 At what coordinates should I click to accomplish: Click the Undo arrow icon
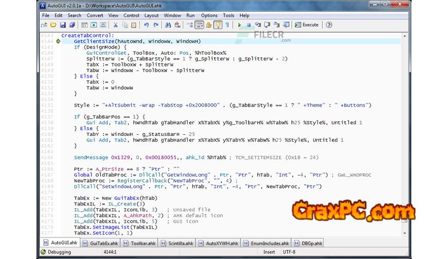coord(147,25)
